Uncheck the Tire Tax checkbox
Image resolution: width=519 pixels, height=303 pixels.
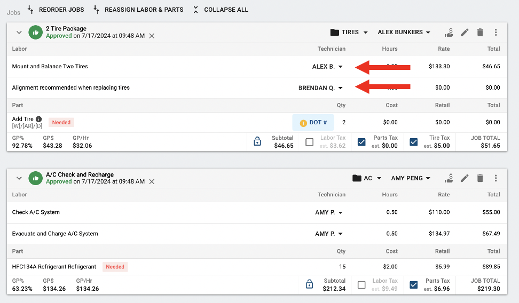pos(413,142)
